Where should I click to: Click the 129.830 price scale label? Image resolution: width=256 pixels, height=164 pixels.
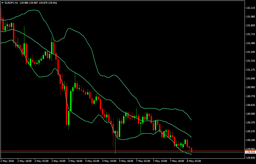[250, 158]
